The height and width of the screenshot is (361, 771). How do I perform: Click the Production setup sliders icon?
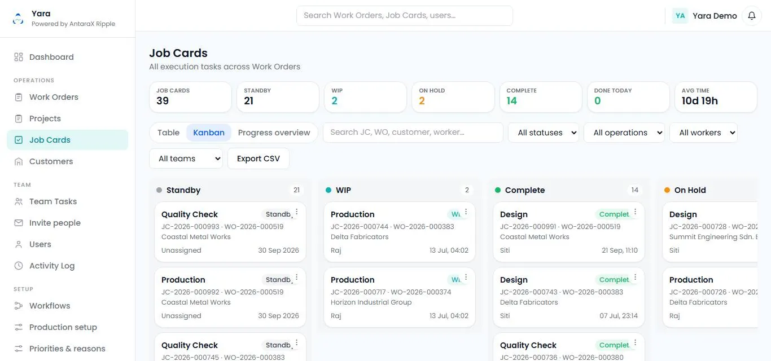(x=19, y=327)
